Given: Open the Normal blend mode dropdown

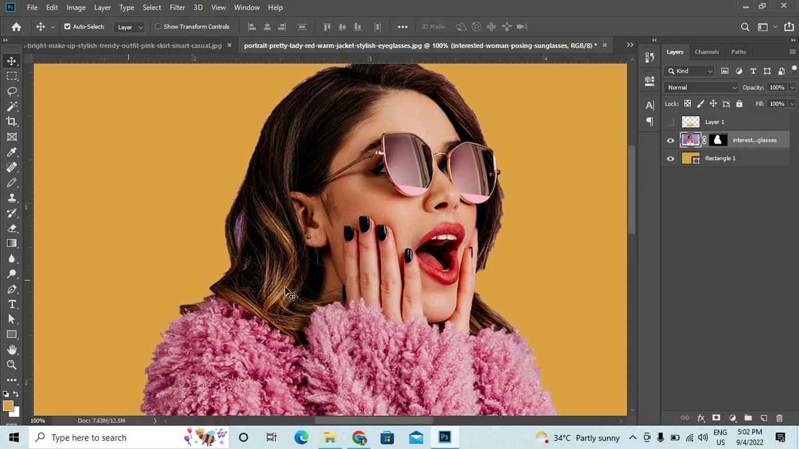Looking at the screenshot, I should [x=702, y=87].
